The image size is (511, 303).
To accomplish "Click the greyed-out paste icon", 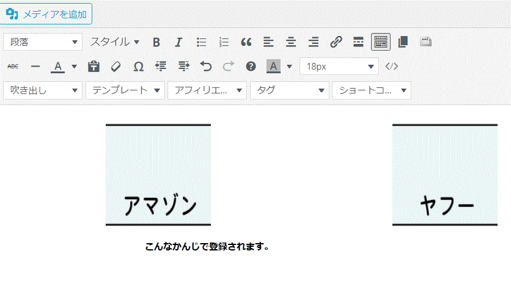I will [x=425, y=42].
